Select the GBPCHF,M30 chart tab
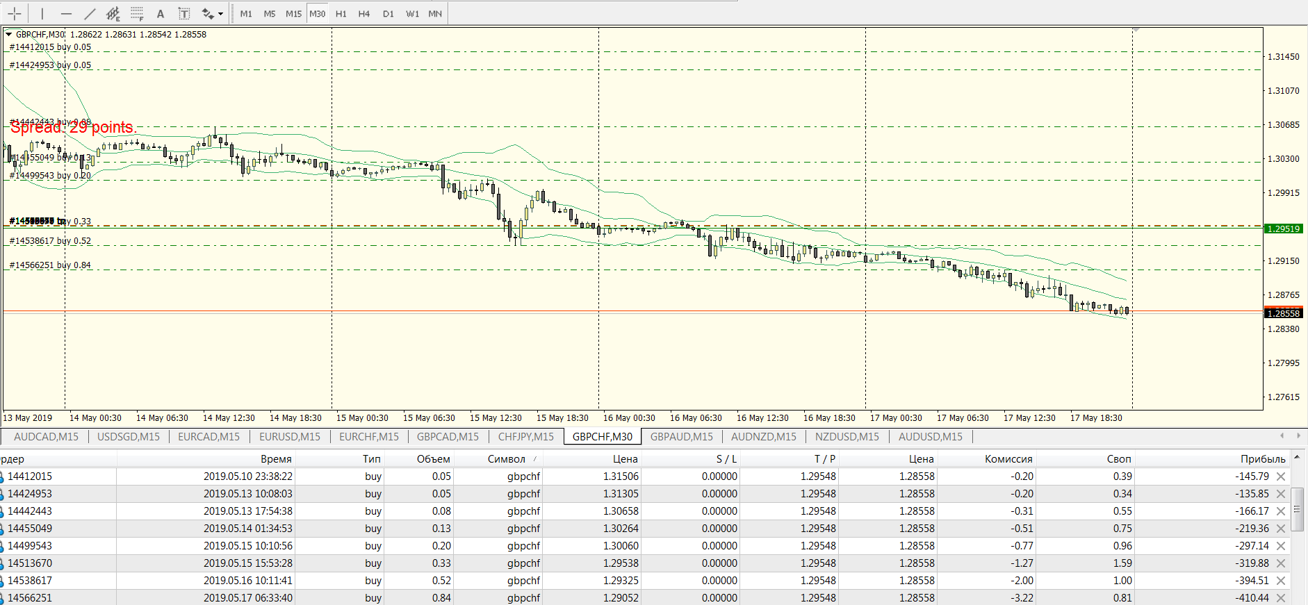 (603, 437)
